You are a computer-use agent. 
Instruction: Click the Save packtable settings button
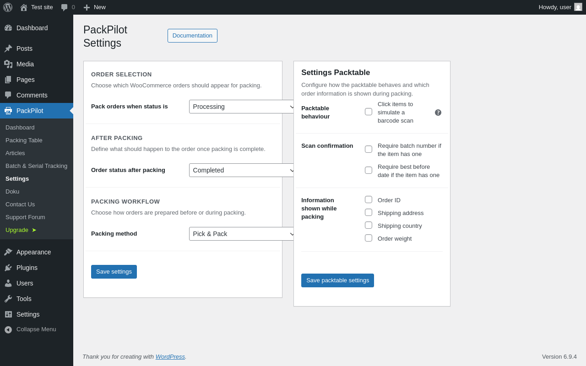(x=337, y=280)
